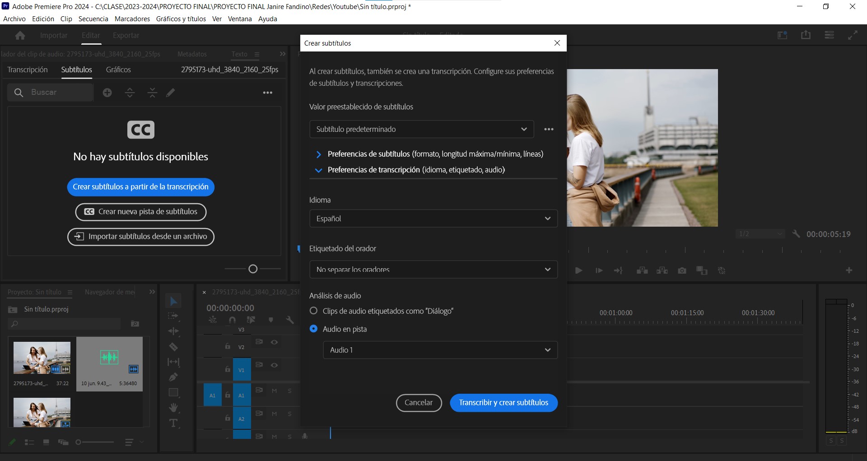Image resolution: width=867 pixels, height=461 pixels.
Task: Add a new caption segment with plus icon
Action: pyautogui.click(x=107, y=93)
